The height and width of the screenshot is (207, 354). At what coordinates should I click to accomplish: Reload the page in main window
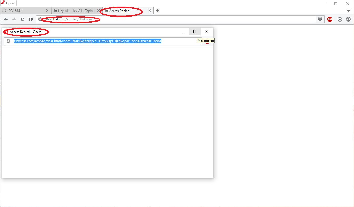[22, 19]
